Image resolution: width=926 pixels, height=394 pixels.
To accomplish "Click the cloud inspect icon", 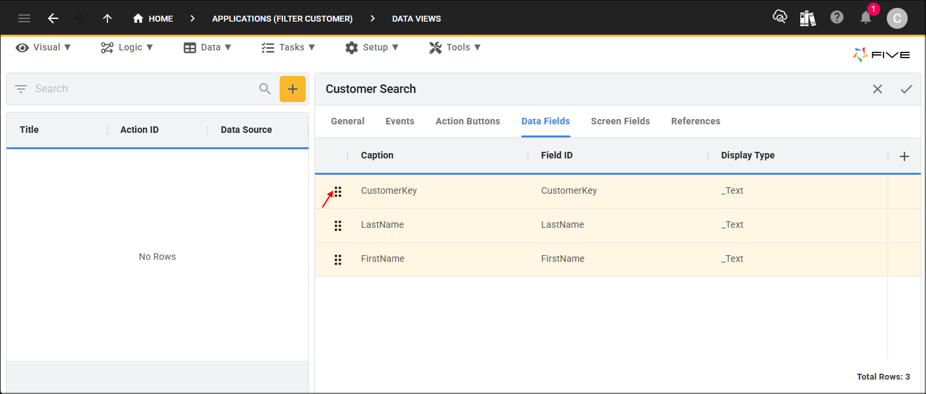I will pyautogui.click(x=779, y=17).
